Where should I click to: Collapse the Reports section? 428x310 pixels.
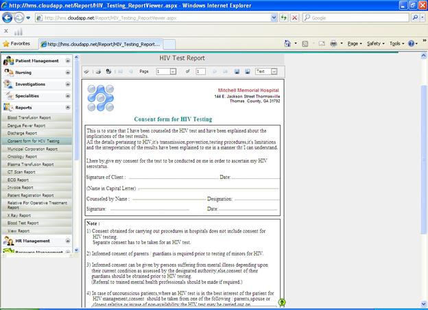68,107
